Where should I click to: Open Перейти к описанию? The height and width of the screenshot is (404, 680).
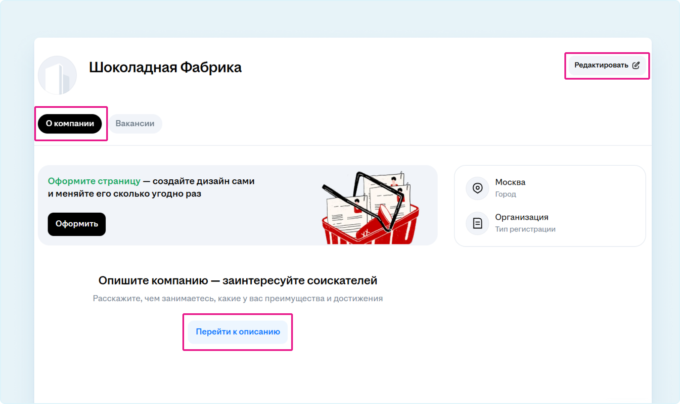tap(238, 332)
